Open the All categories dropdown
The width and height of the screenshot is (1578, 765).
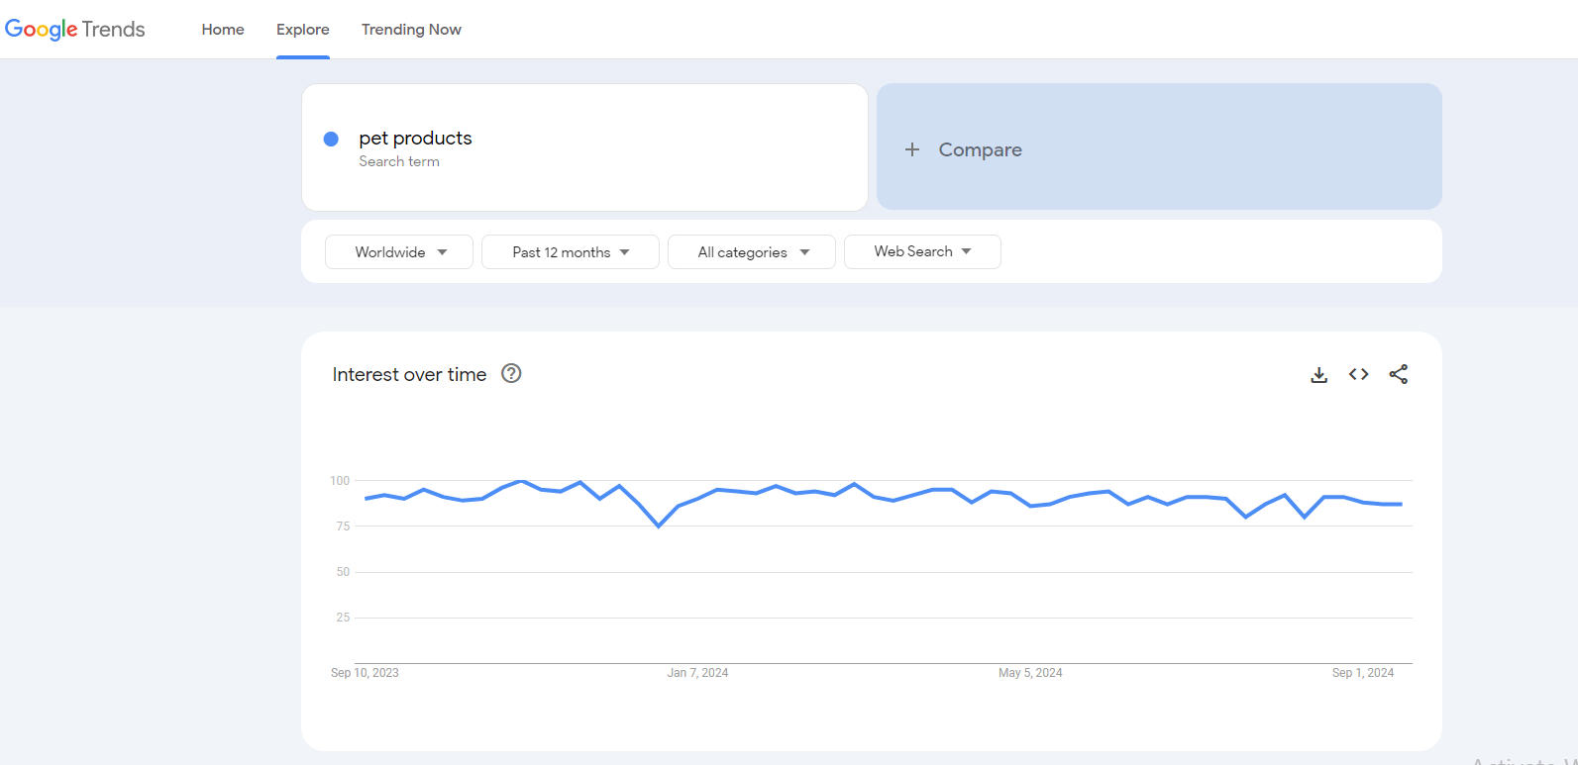[x=752, y=251]
